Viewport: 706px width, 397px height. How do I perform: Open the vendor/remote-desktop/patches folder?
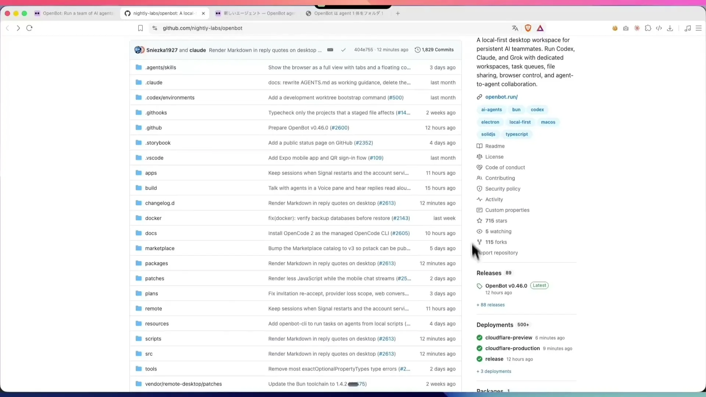pyautogui.click(x=183, y=384)
